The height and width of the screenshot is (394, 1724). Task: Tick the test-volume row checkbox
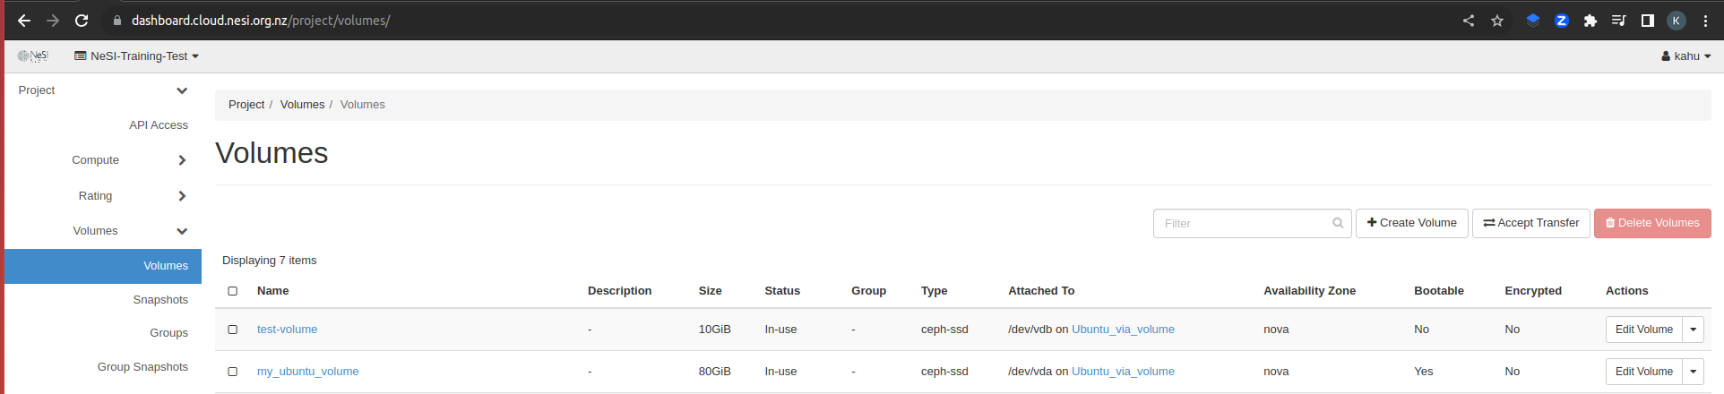point(233,330)
